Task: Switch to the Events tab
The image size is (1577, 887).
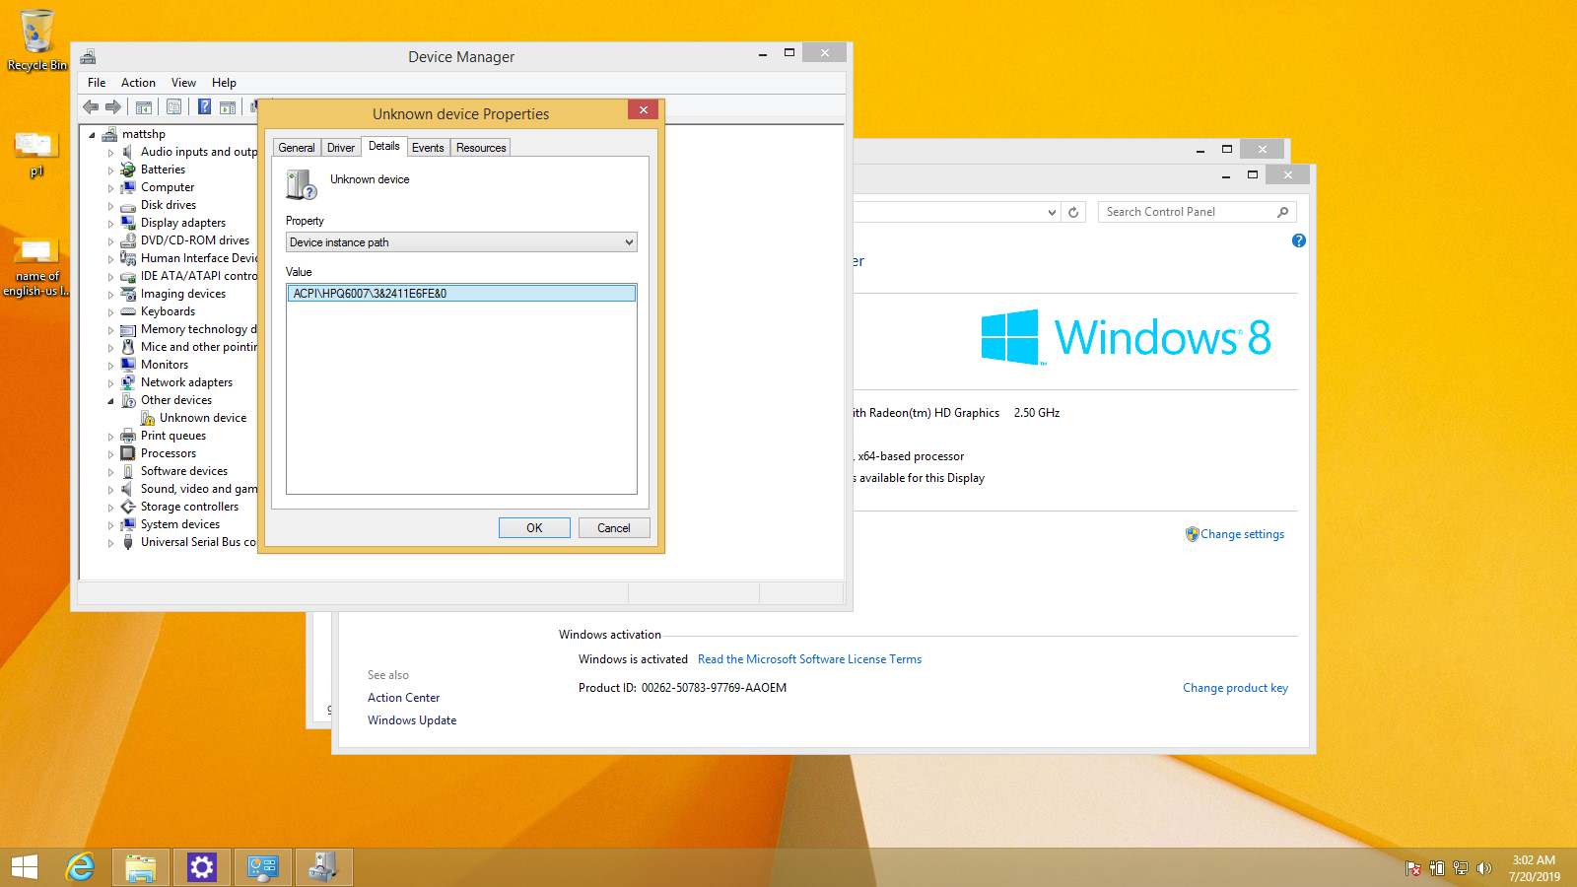Action: point(428,148)
